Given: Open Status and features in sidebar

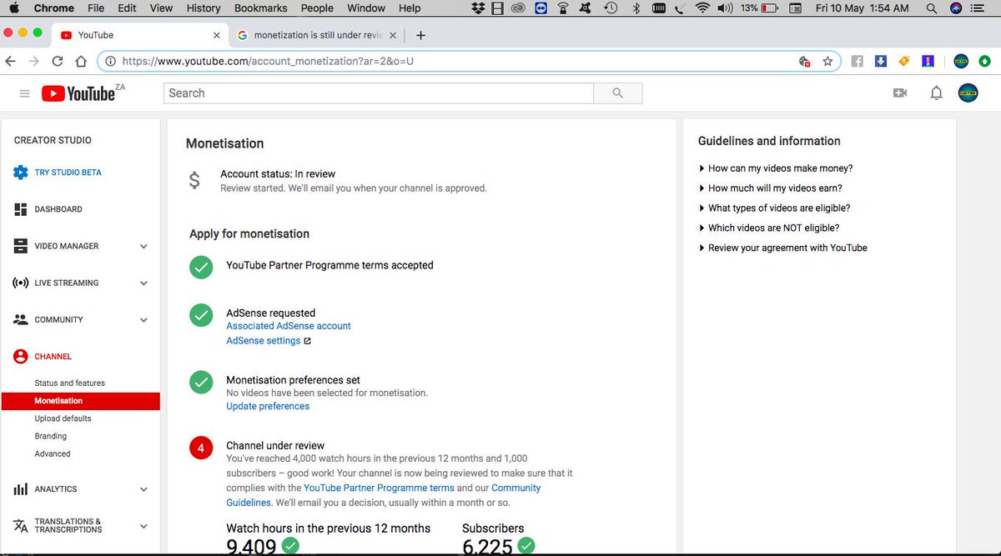Looking at the screenshot, I should pos(70,383).
